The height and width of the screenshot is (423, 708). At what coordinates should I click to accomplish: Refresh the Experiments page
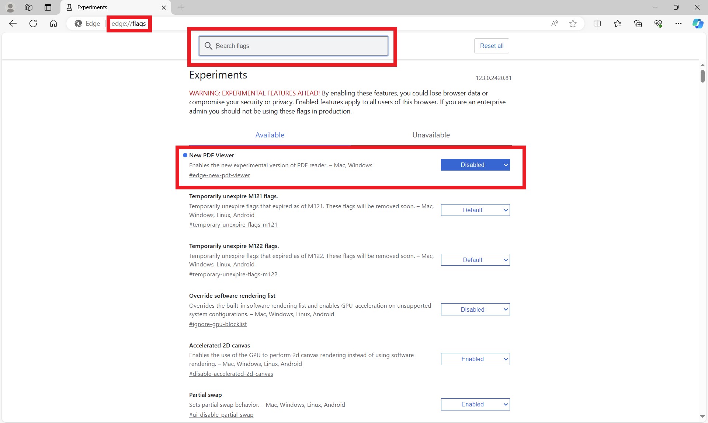pyautogui.click(x=33, y=23)
